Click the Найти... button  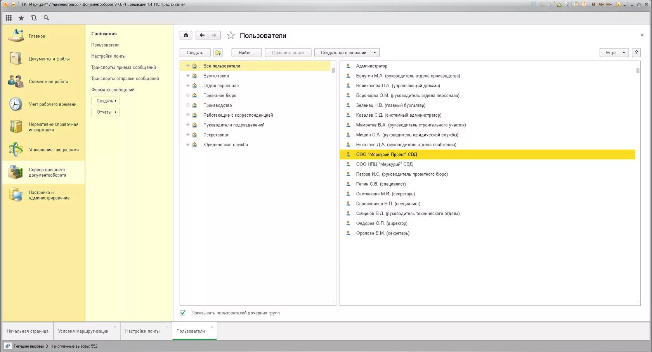246,53
